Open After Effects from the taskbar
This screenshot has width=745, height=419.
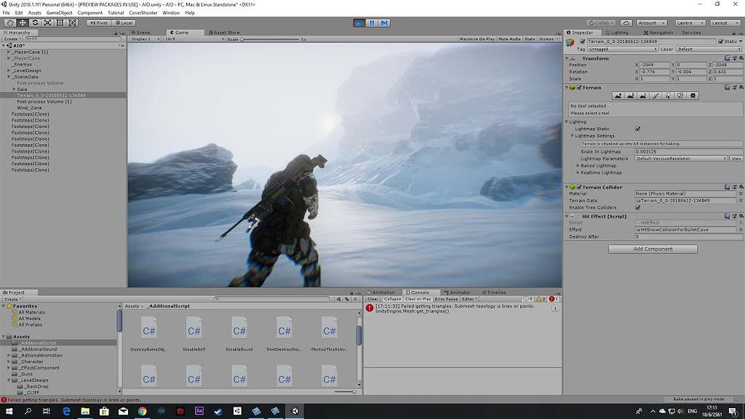[199, 411]
